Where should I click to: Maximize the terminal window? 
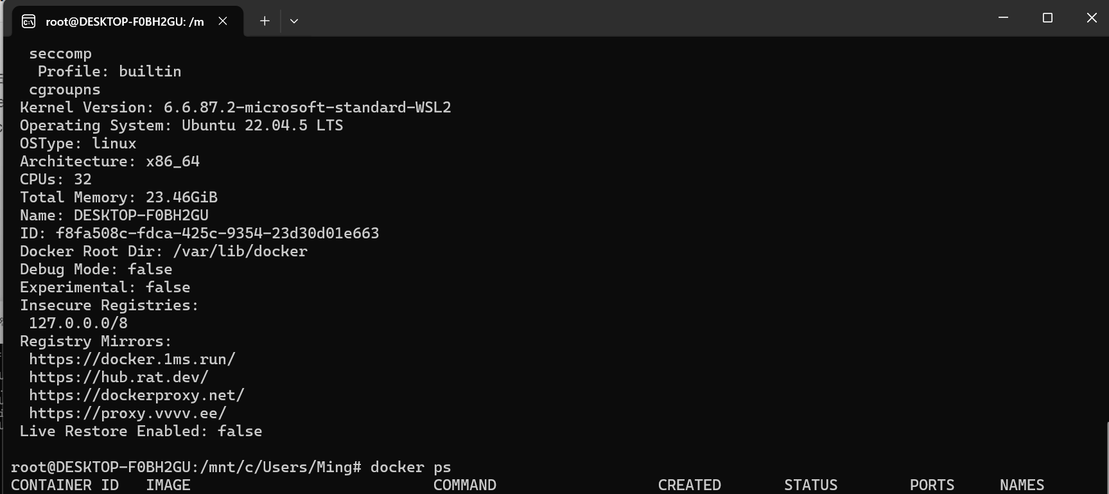(1048, 17)
